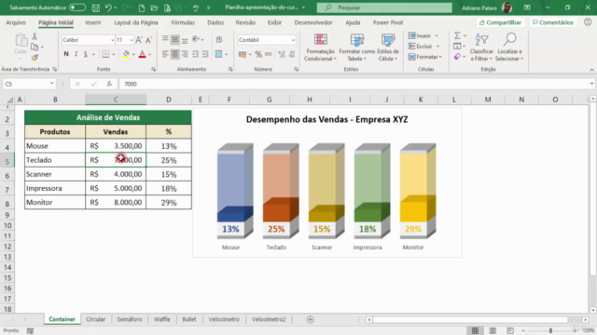Image resolution: width=597 pixels, height=335 pixels.
Task: Toggle Underline (S) formatting
Action: [85, 54]
